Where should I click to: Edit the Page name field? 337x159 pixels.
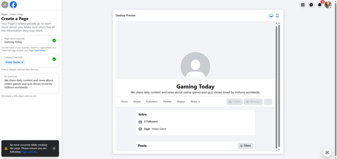click(x=30, y=41)
